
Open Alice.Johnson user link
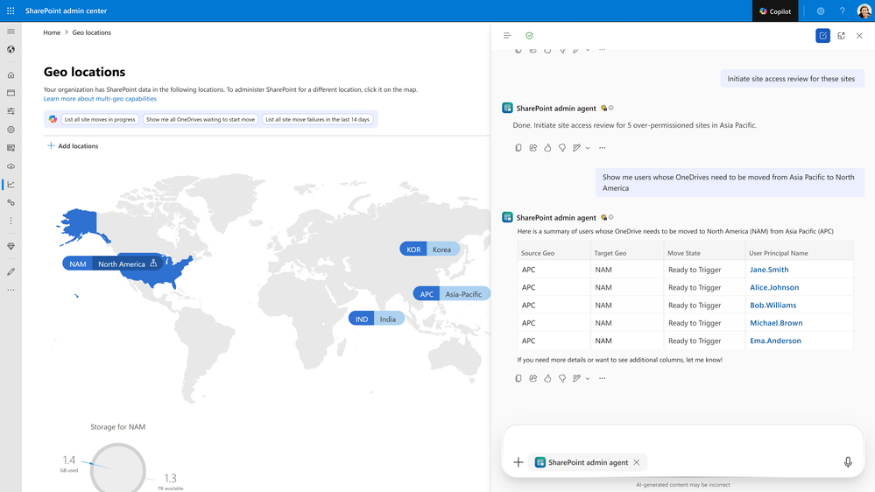(x=774, y=287)
